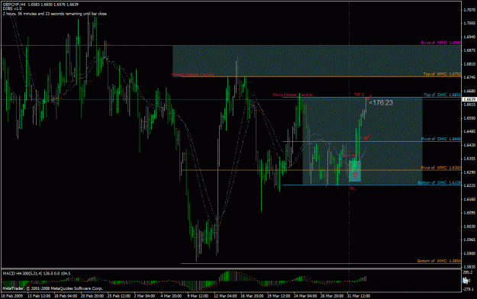The height and width of the screenshot is (299, 477).
Task: Click the TP 2 take-profit label
Action: (x=359, y=95)
